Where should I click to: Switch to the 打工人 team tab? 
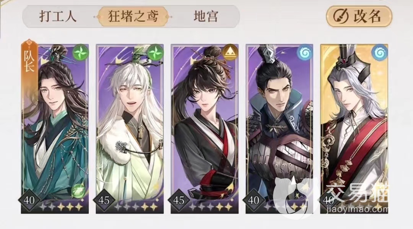[x=58, y=16]
